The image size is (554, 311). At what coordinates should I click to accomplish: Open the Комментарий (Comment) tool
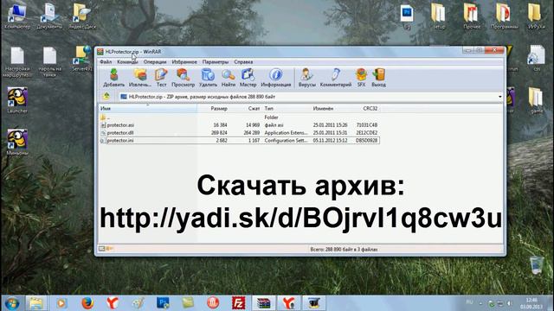click(x=336, y=78)
